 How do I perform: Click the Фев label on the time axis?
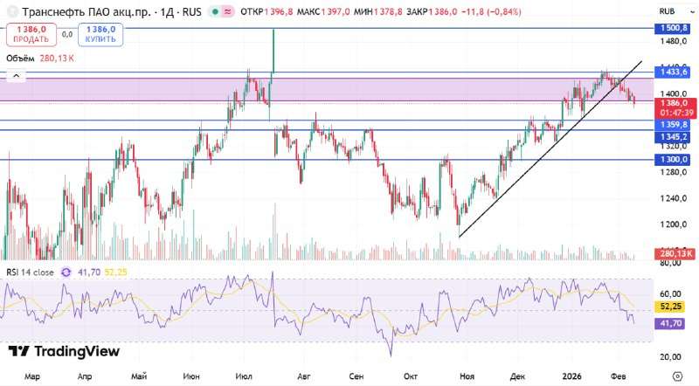pos(619,376)
